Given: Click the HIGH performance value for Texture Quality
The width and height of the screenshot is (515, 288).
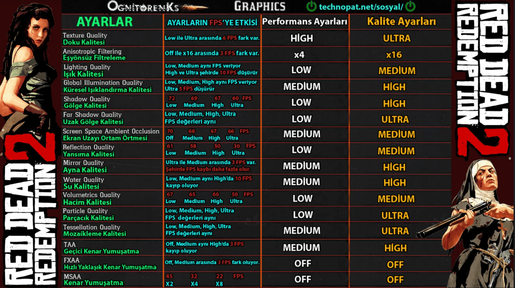Looking at the screenshot, I should pyautogui.click(x=302, y=38).
